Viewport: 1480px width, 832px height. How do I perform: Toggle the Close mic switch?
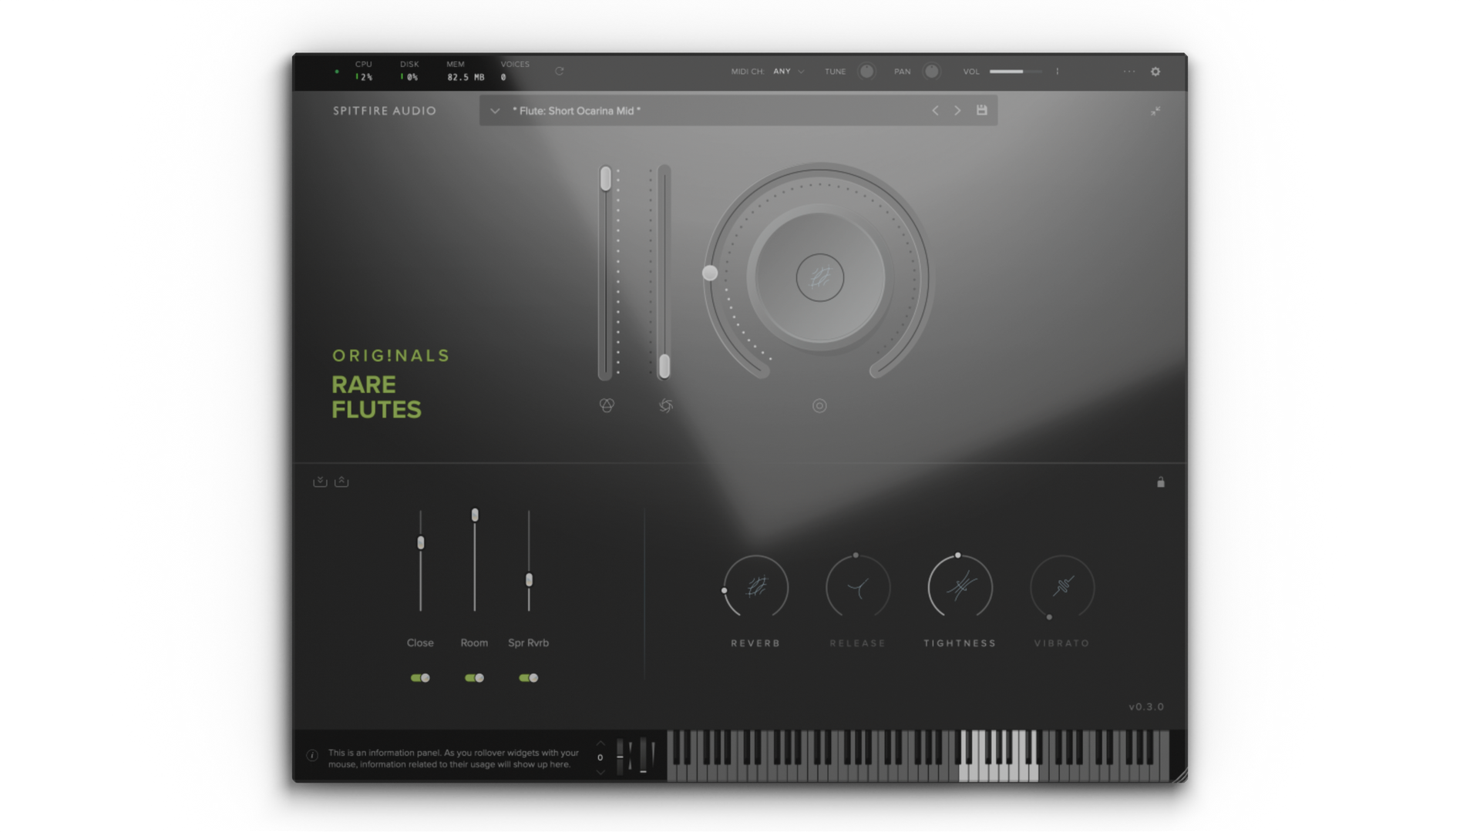(420, 678)
